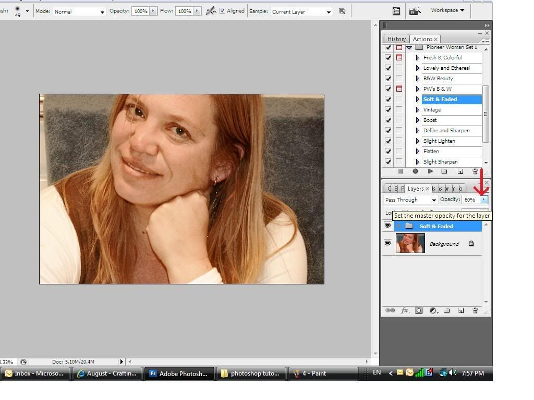The image size is (534, 400).
Task: Add a layer mask from Layers panel
Action: [419, 310]
